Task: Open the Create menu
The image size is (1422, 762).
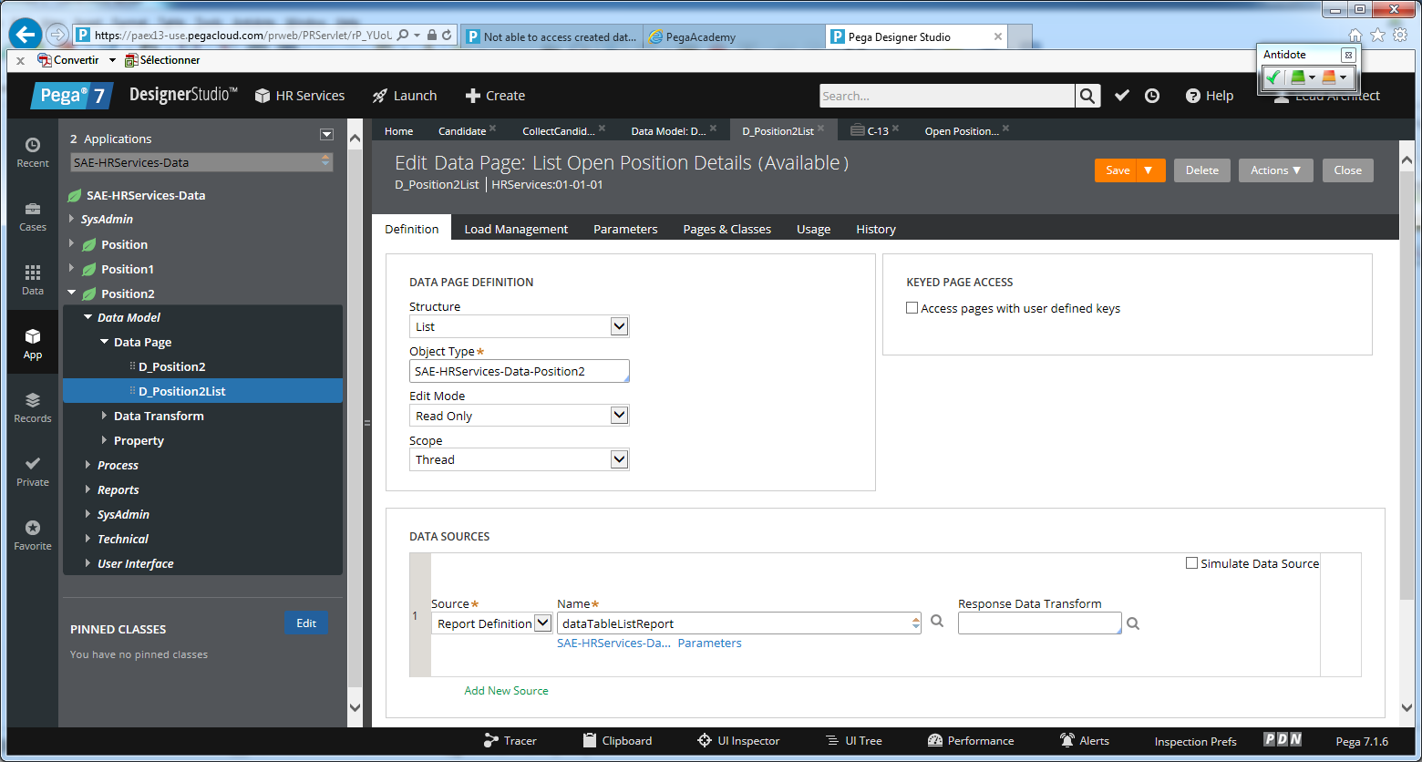Action: click(x=495, y=96)
